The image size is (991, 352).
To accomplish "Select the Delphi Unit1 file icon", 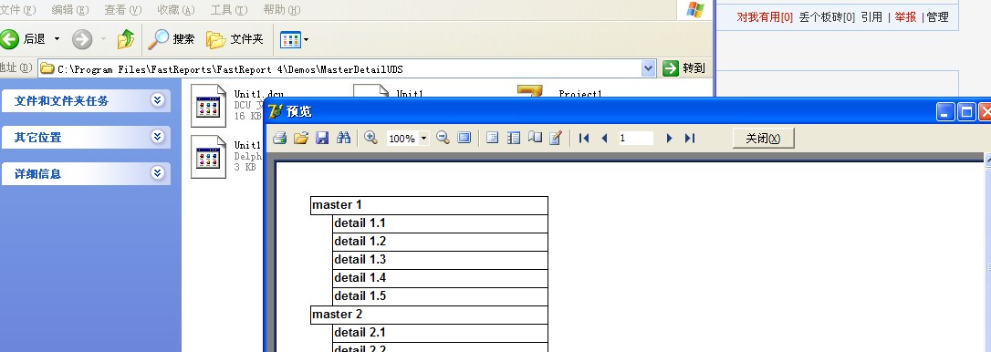I will coord(208,158).
